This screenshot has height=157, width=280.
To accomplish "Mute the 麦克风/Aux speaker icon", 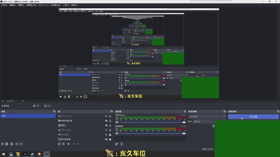I will 117,122.
